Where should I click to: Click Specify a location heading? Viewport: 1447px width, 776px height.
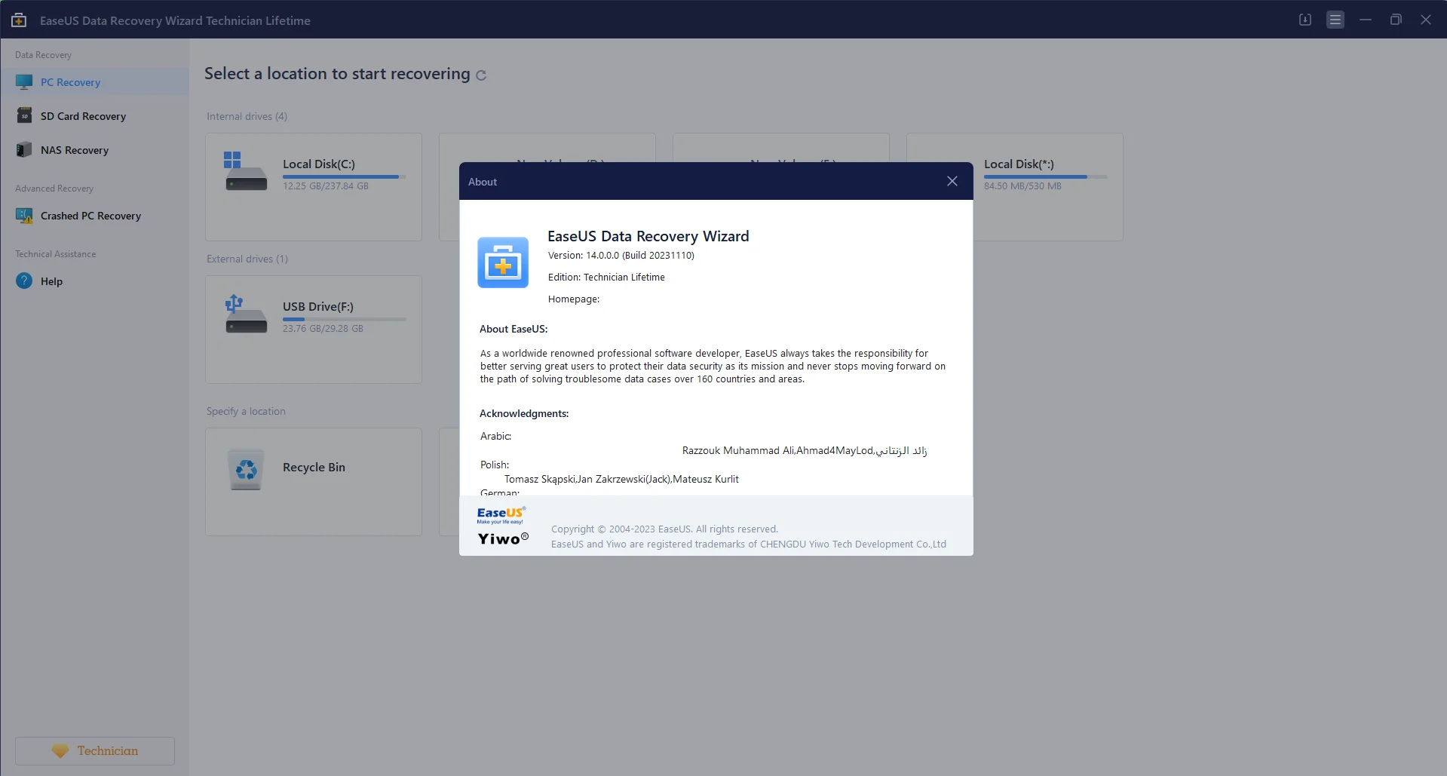246,411
